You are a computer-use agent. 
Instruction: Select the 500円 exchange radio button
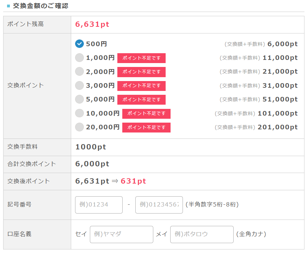79,44
